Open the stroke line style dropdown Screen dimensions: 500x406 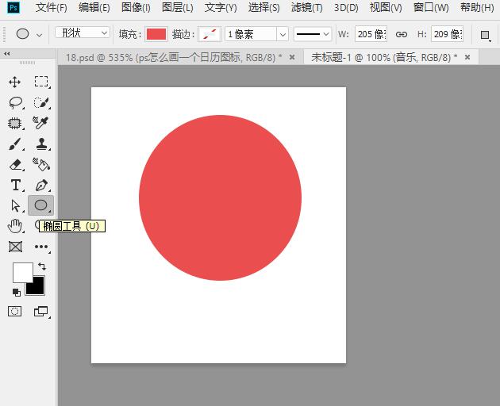[312, 34]
